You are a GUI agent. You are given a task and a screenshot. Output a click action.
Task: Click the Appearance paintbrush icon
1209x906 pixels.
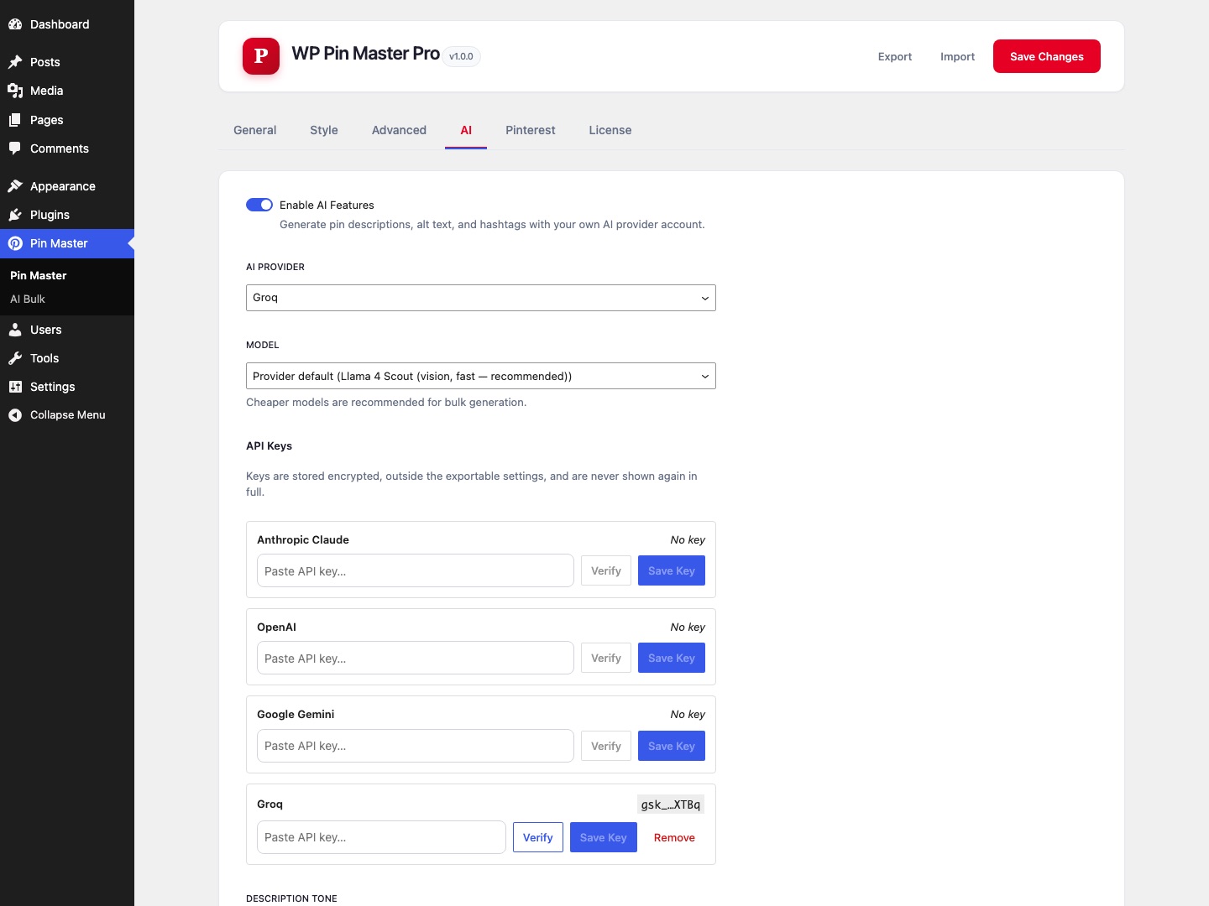pos(15,186)
